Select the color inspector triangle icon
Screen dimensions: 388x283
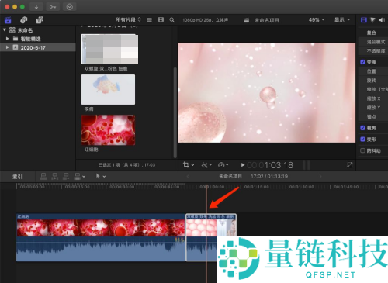(372, 20)
